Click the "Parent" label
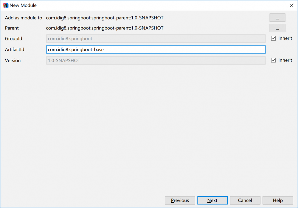The width and height of the screenshot is (298, 208). (x=12, y=28)
